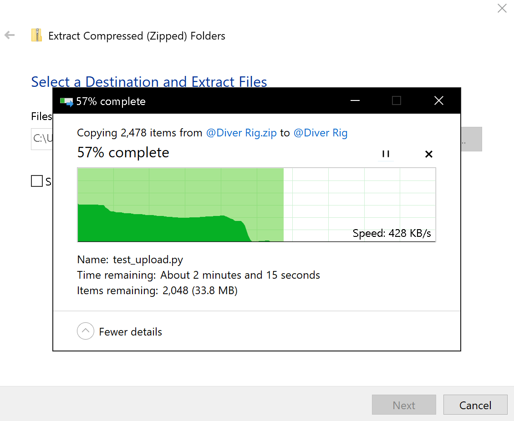Cancel the copy with the small X
Screen dimensions: 514x421
click(x=428, y=154)
